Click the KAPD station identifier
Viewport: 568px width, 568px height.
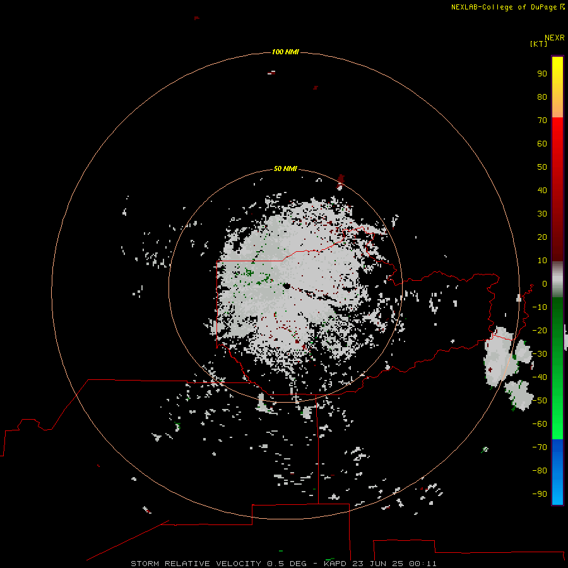click(336, 564)
